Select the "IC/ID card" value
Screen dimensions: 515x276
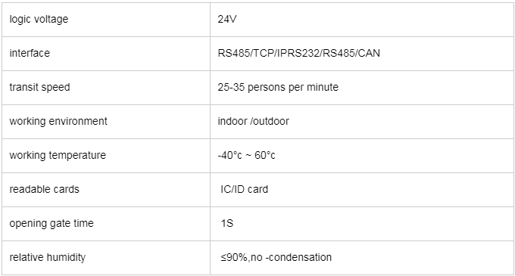245,189
